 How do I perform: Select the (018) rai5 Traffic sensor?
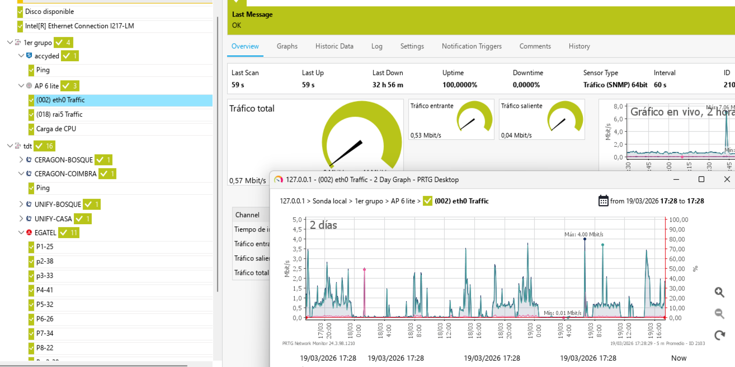(59, 115)
